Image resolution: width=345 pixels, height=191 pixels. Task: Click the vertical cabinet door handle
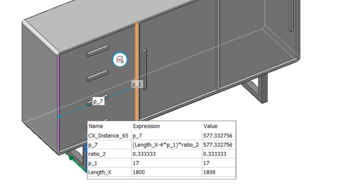coord(144,69)
